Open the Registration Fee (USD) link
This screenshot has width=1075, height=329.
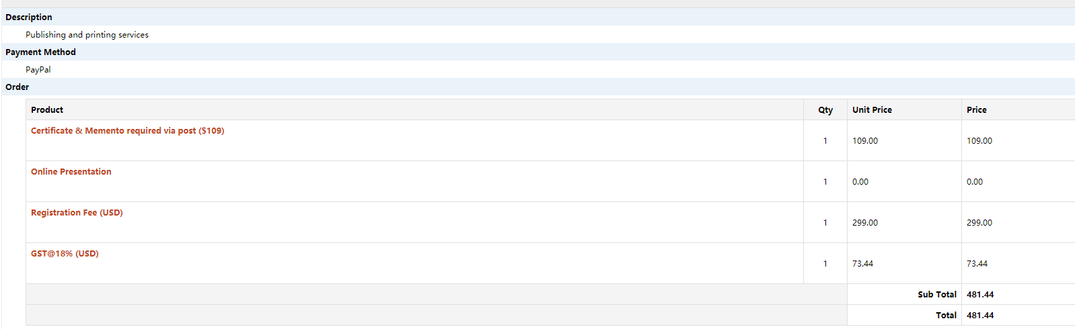pos(77,213)
